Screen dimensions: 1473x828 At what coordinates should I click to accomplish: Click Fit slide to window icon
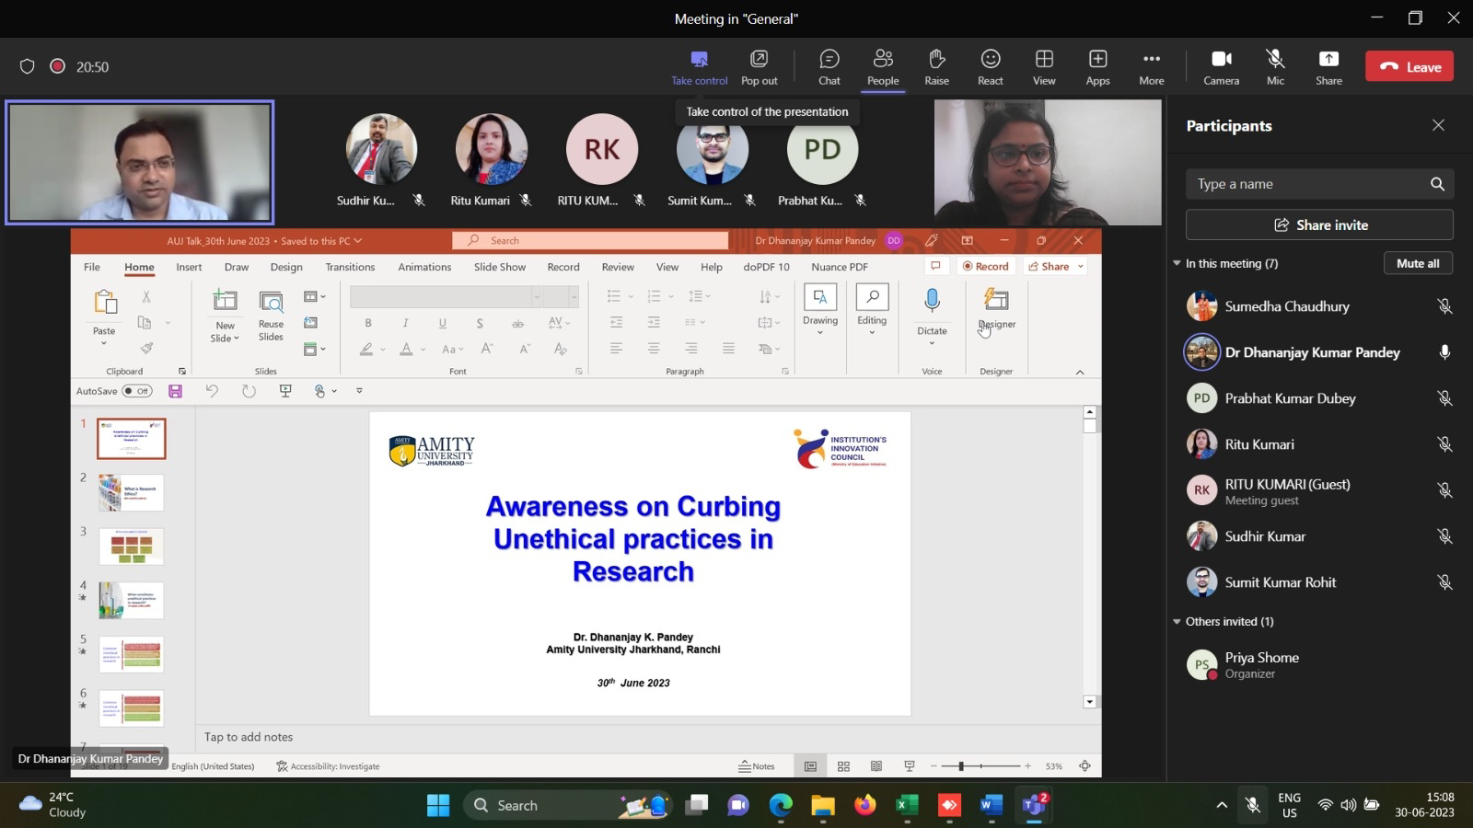pos(1085,766)
